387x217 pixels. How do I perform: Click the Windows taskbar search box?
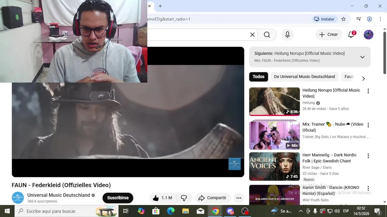(67, 211)
